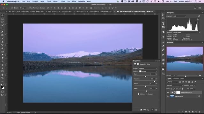Select the Zoom tool
The width and height of the screenshot is (204, 114).
(x=2, y=78)
